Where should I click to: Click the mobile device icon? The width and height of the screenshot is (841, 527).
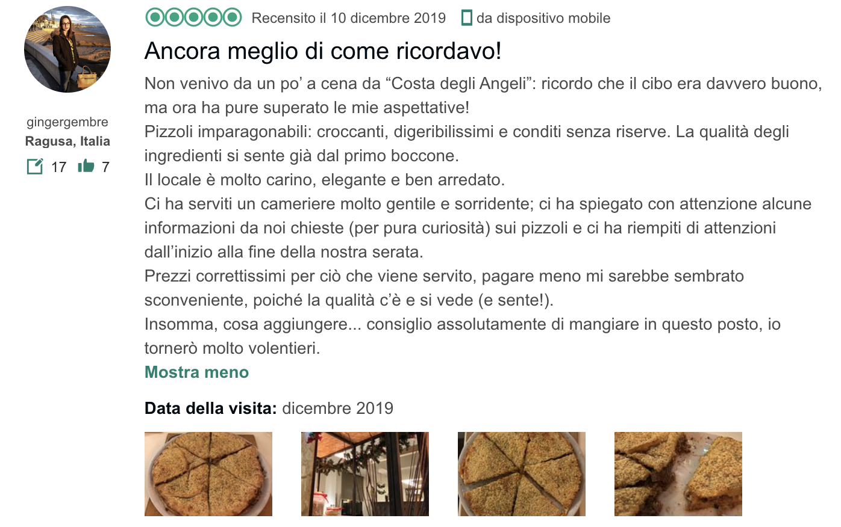point(466,18)
